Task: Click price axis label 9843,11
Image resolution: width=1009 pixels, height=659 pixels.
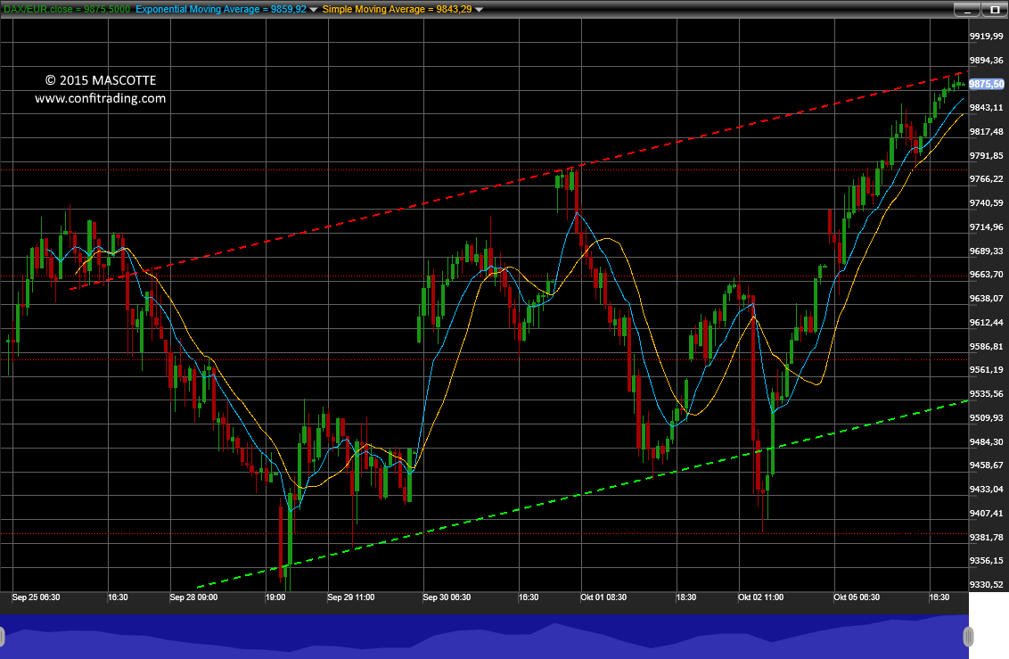Action: pyautogui.click(x=987, y=108)
